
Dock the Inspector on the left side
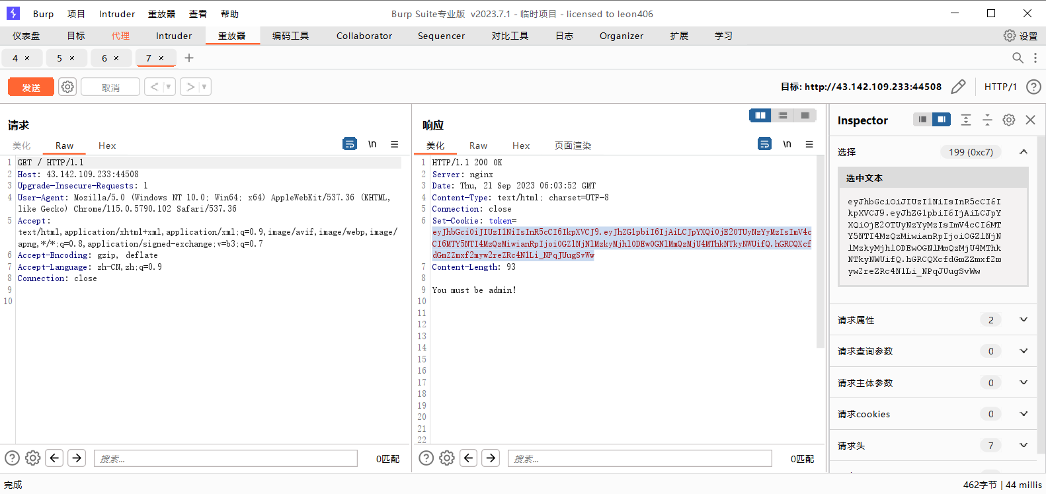(x=922, y=120)
